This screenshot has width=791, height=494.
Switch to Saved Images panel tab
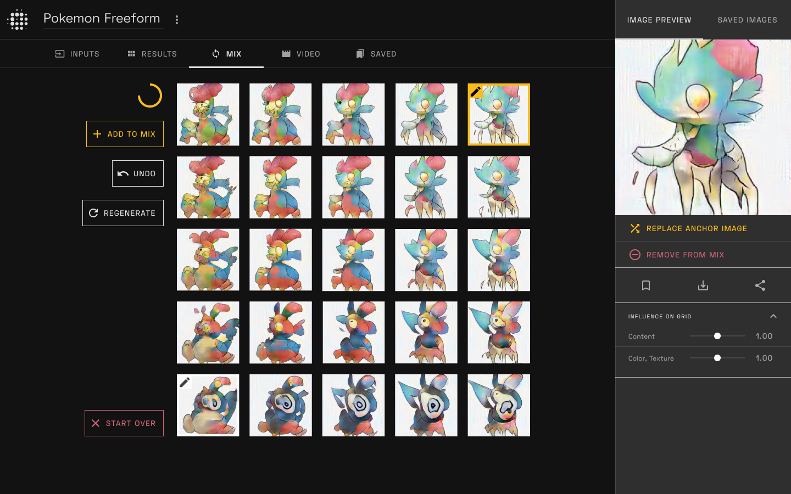click(747, 20)
